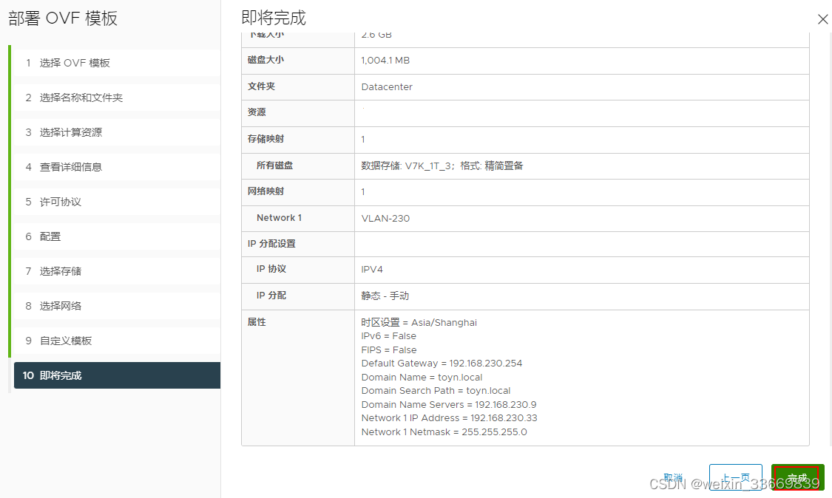Click the 网络映射 row label

click(266, 191)
